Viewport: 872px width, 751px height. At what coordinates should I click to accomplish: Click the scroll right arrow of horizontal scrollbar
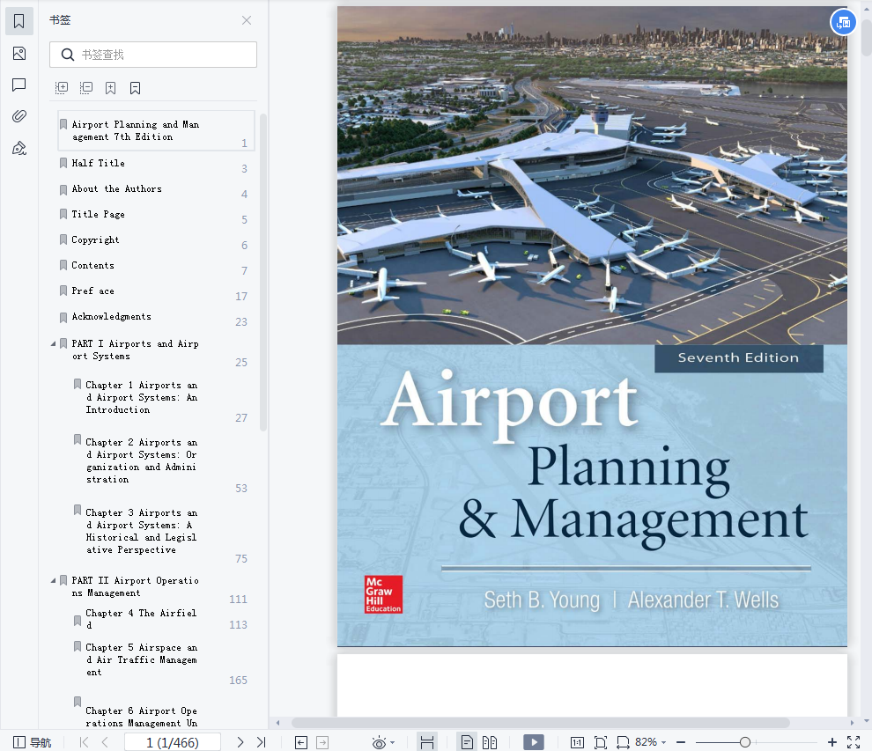point(852,723)
